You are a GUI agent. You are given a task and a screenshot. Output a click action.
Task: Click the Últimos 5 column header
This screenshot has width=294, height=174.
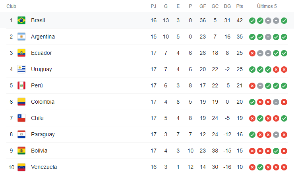pyautogui.click(x=268, y=6)
